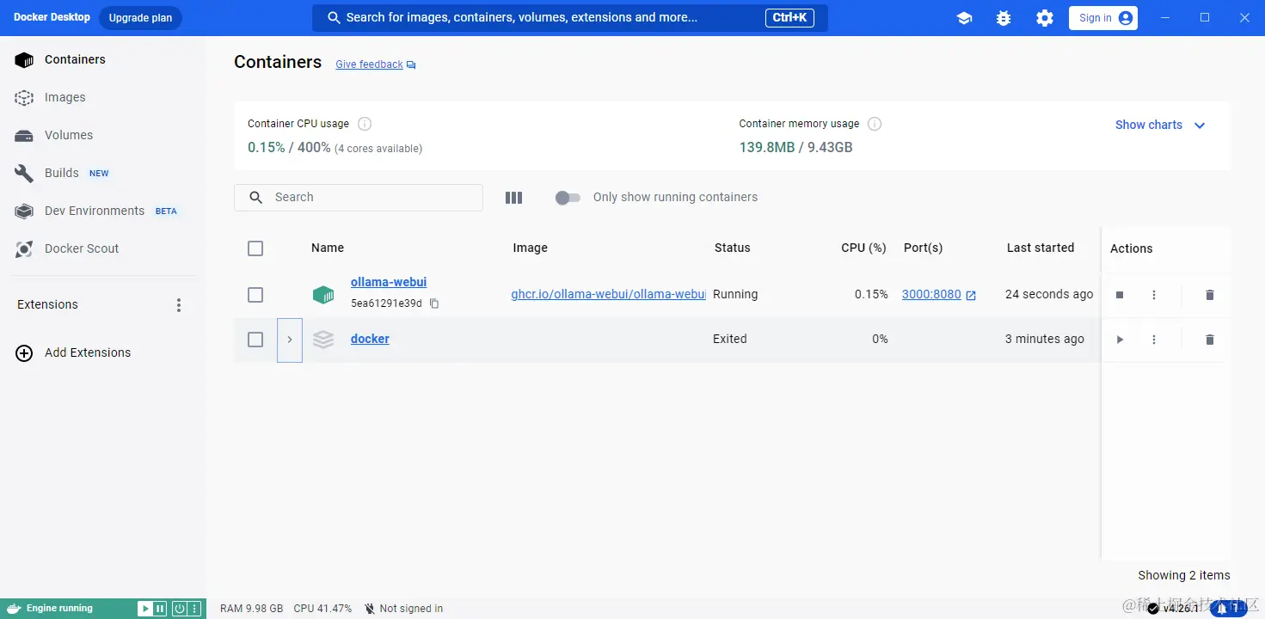1265x619 pixels.
Task: Sort by the Status column header
Action: pyautogui.click(x=733, y=248)
